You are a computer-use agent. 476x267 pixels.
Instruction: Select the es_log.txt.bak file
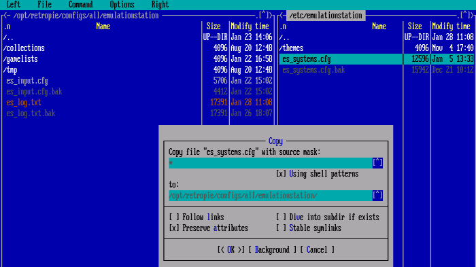coord(102,113)
